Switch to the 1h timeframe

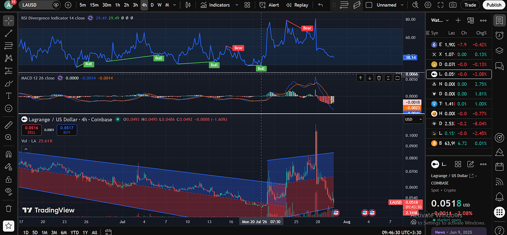tap(118, 5)
